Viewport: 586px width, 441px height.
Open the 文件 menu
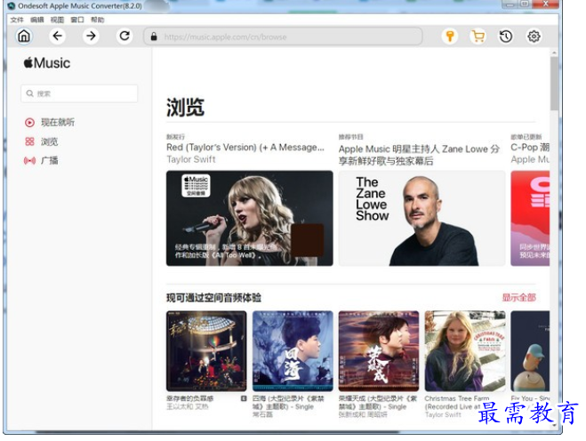pos(17,20)
